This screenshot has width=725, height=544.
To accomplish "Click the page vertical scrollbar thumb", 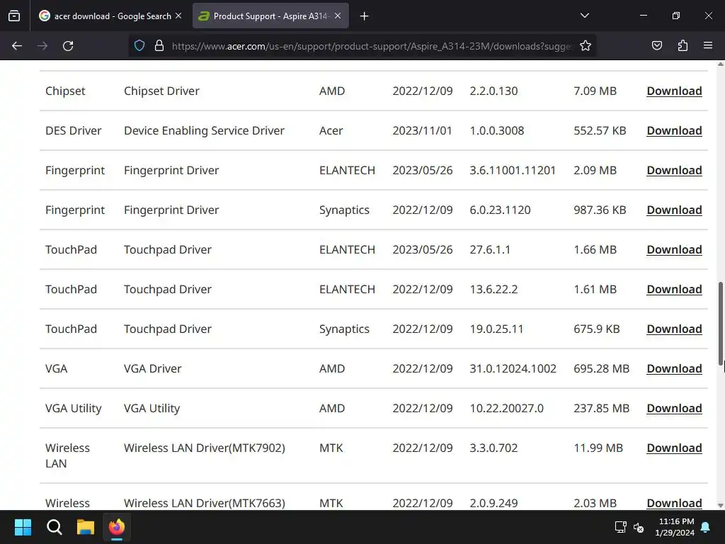I will (720, 323).
